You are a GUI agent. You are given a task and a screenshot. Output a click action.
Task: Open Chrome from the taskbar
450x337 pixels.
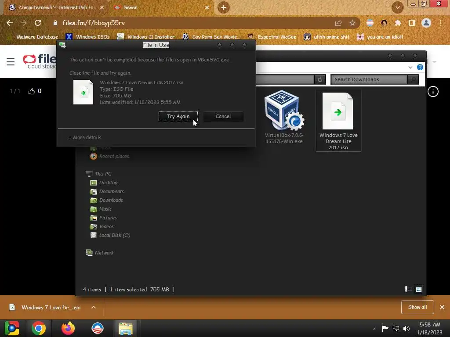(x=39, y=328)
